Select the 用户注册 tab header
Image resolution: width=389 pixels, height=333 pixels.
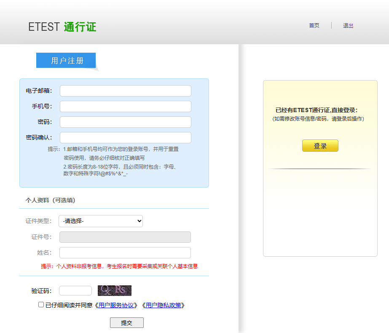[x=66, y=60]
